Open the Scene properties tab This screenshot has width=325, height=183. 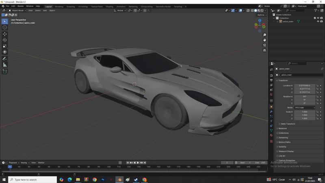pyautogui.click(x=271, y=90)
